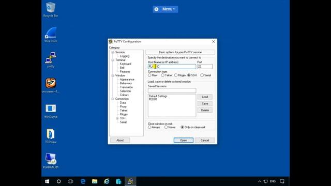Select Colours in category tree
Viewport: 331px width, 186px height.
pos(124,95)
